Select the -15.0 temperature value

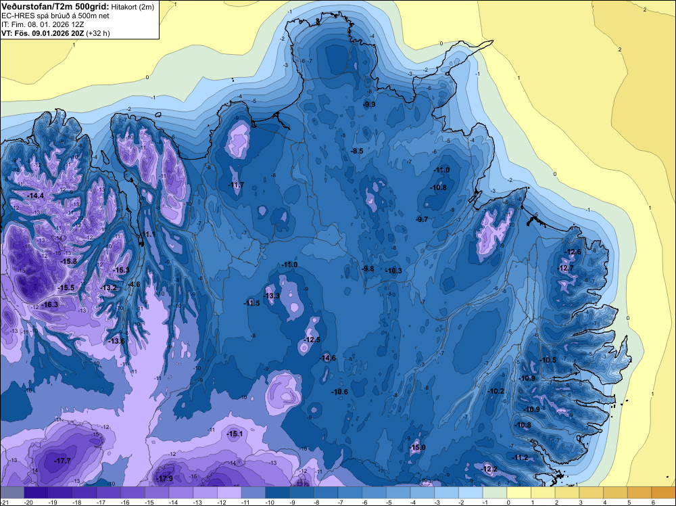point(417,447)
